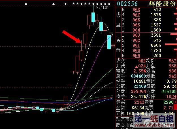Screen dimensions: 177x129
Task: Click sell-1 volume 1360
Action: [156, 30]
